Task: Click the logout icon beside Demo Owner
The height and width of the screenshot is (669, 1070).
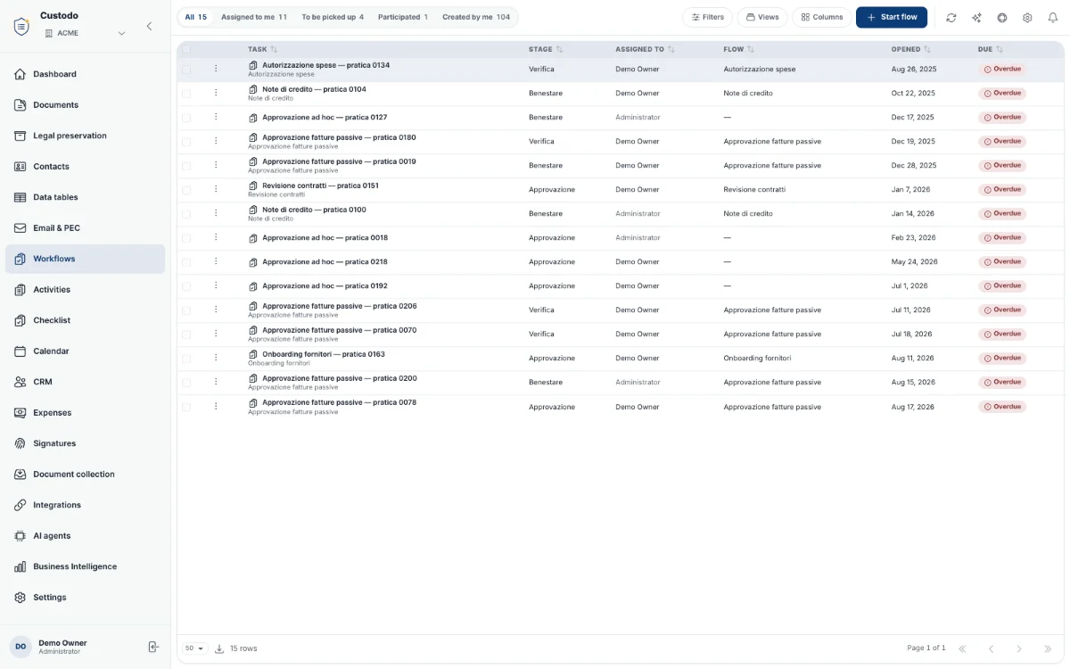Action: tap(153, 647)
